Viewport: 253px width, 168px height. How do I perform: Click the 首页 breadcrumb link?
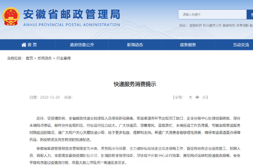(30, 58)
